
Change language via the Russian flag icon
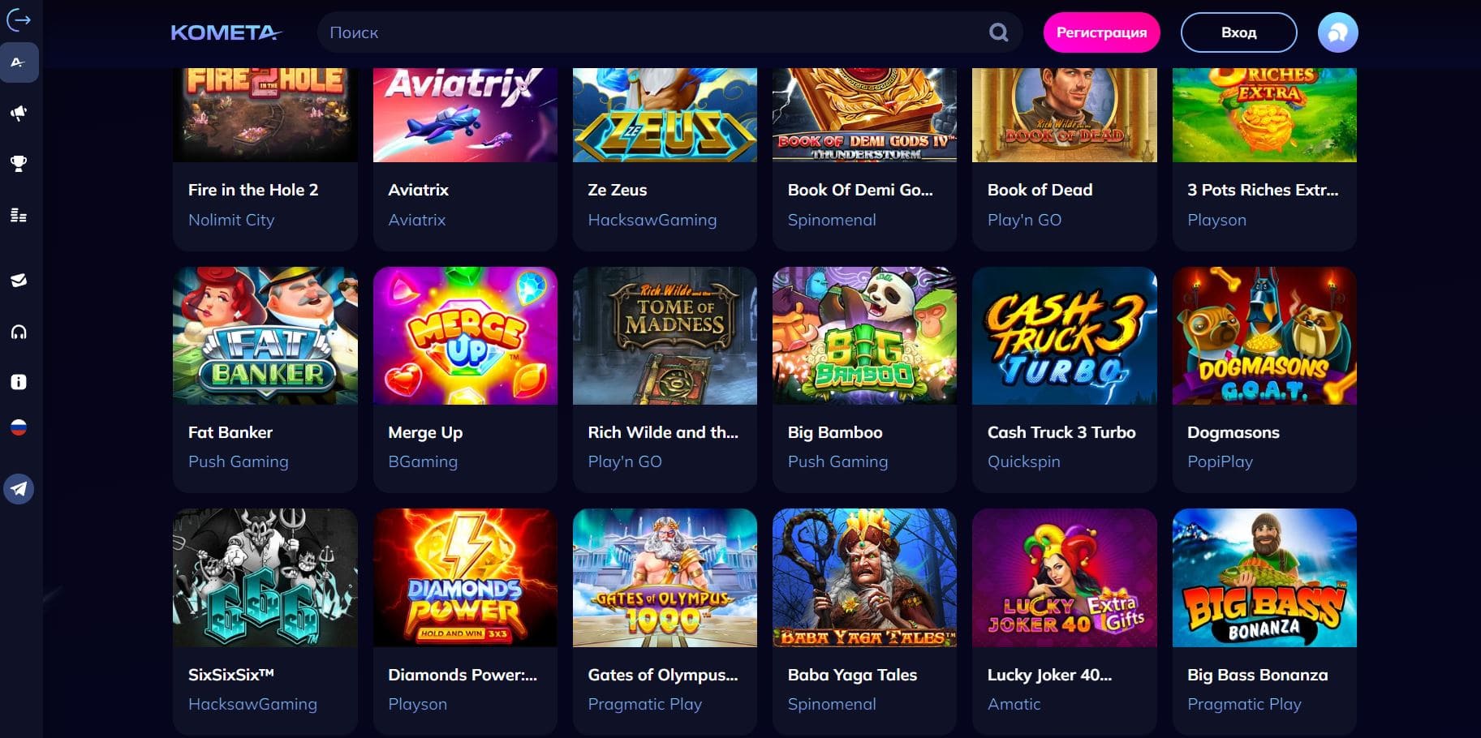19,427
